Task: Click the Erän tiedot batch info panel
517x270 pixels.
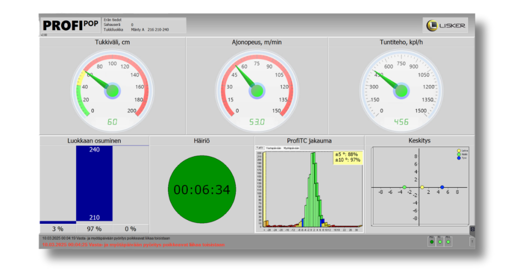Action: pos(144,25)
